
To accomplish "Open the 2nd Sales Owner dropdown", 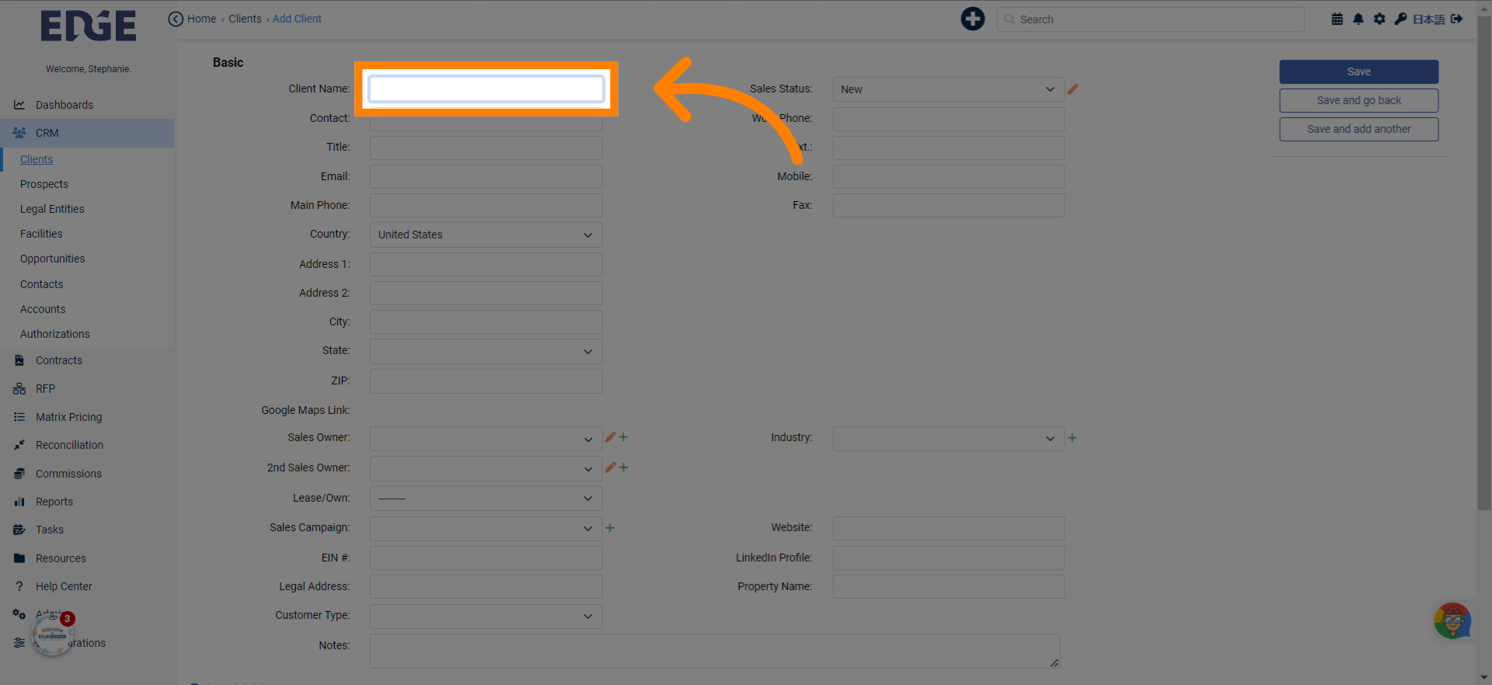I will pyautogui.click(x=486, y=468).
